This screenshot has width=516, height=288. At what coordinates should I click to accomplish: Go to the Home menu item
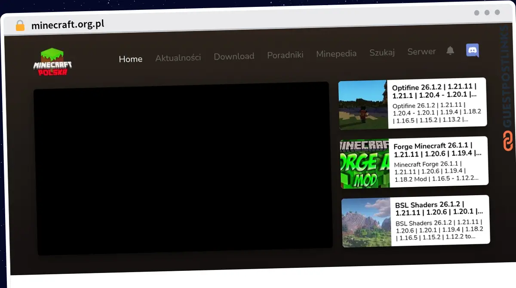[131, 59]
